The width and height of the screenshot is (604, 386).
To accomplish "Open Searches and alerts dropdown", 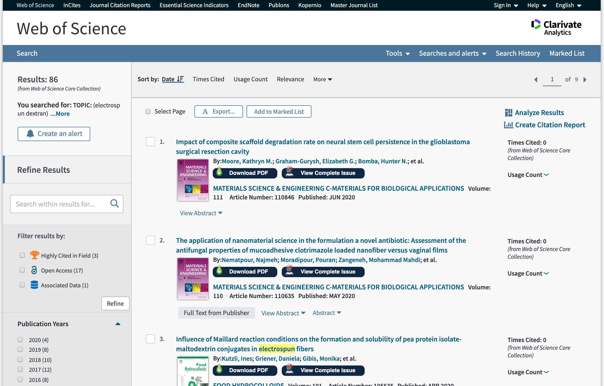I will [x=452, y=53].
